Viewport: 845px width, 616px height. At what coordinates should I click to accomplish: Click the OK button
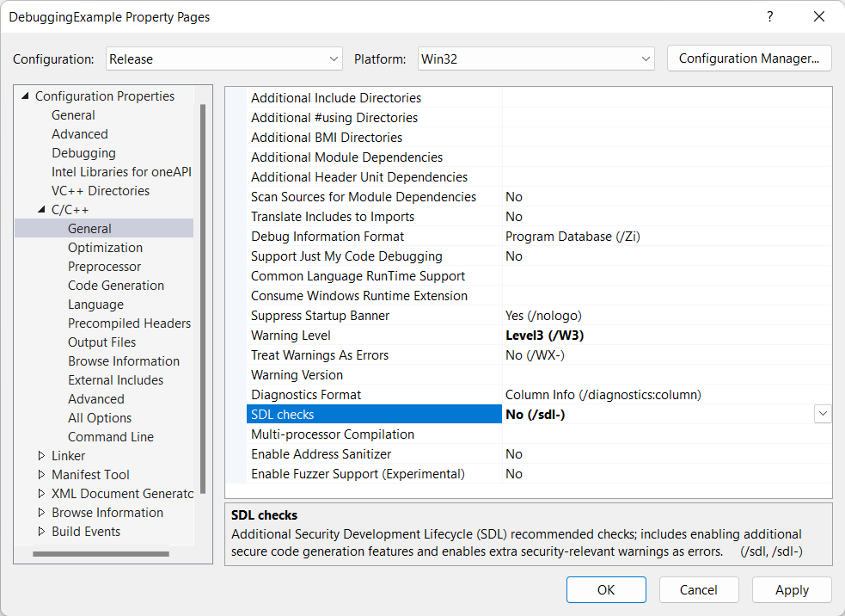606,590
